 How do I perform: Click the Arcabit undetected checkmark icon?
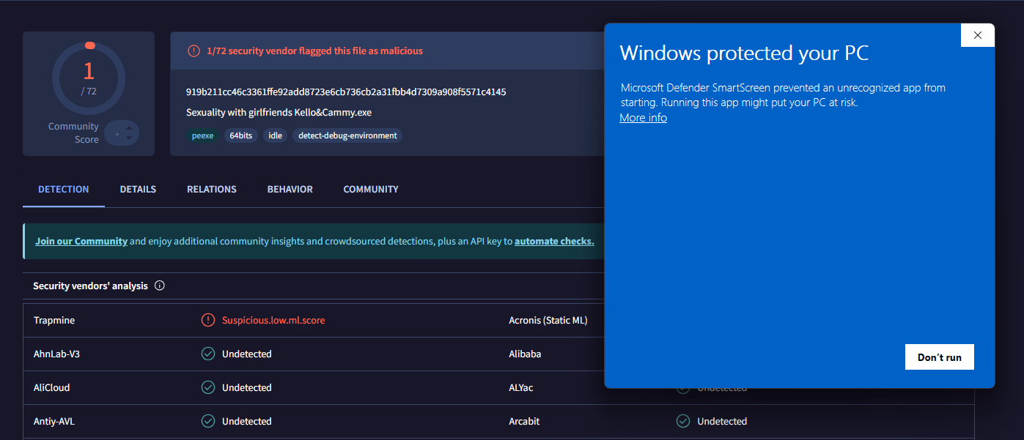pyautogui.click(x=683, y=421)
